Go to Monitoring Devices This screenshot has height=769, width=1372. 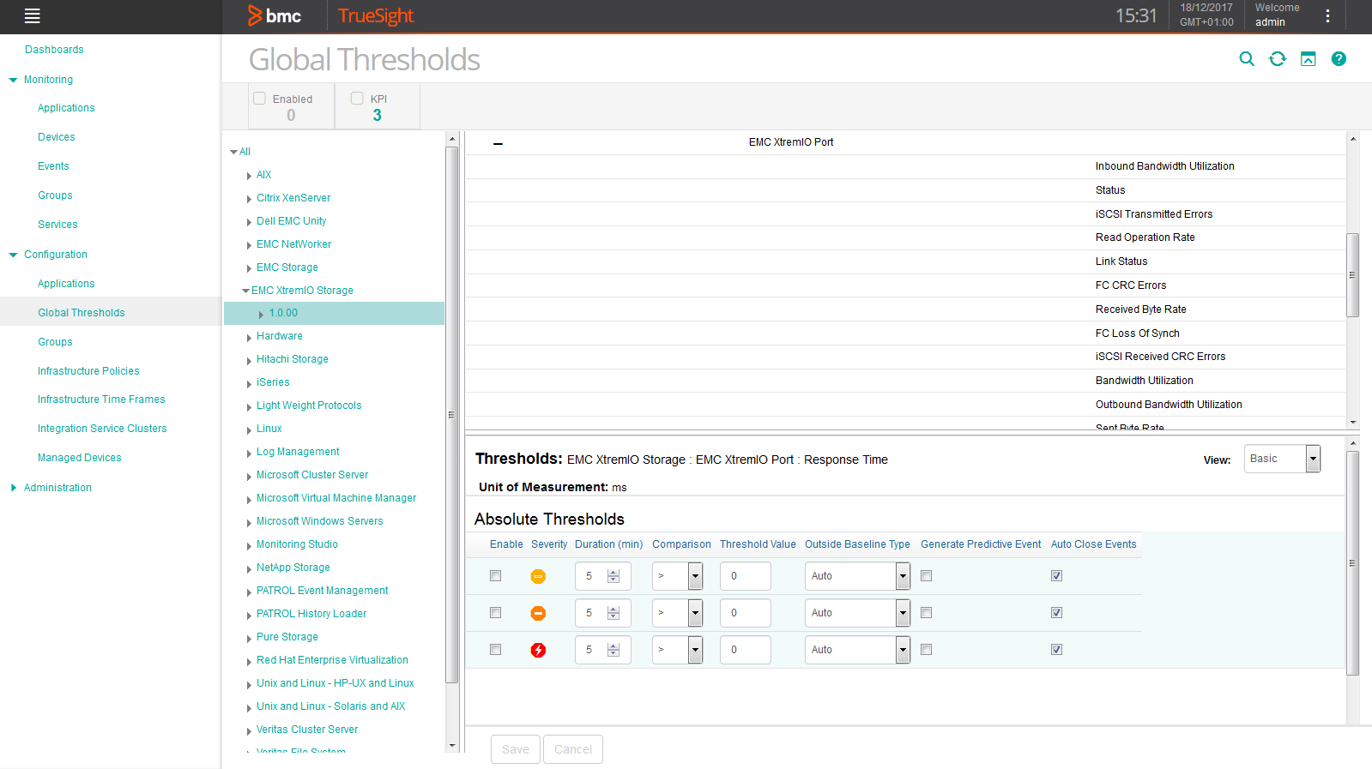tap(57, 137)
